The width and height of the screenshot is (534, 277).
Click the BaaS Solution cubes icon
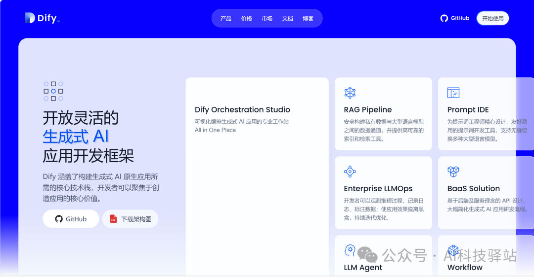point(453,172)
